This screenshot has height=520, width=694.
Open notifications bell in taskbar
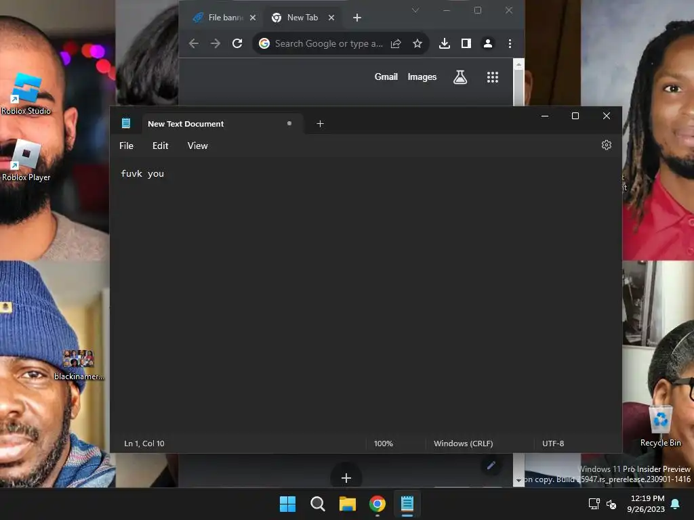pos(676,504)
